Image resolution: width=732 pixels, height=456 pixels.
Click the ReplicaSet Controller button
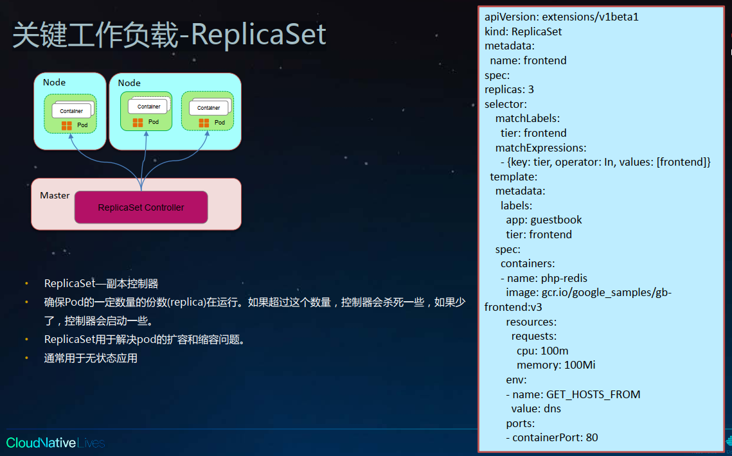point(141,207)
